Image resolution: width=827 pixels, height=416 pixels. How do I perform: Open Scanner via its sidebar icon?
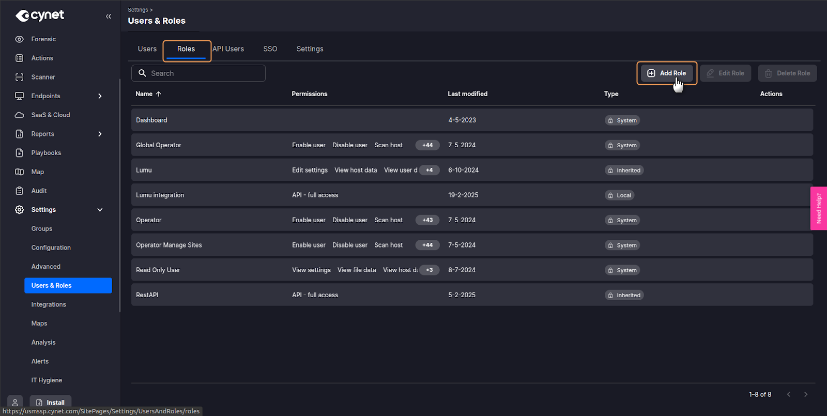(x=20, y=77)
